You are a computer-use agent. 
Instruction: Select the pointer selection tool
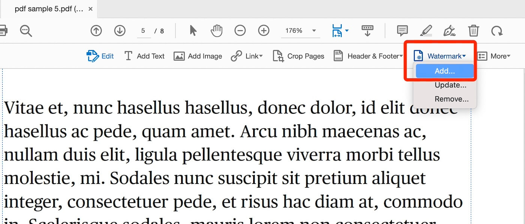(192, 31)
